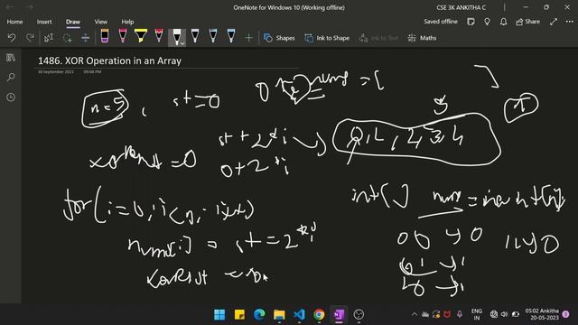Show recent notes
Image resolution: width=578 pixels, height=325 pixels.
[x=11, y=97]
